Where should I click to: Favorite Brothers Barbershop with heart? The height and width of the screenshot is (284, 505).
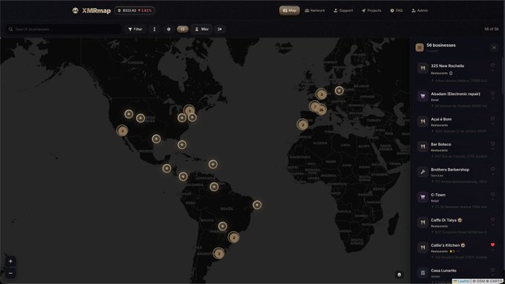coord(493,169)
